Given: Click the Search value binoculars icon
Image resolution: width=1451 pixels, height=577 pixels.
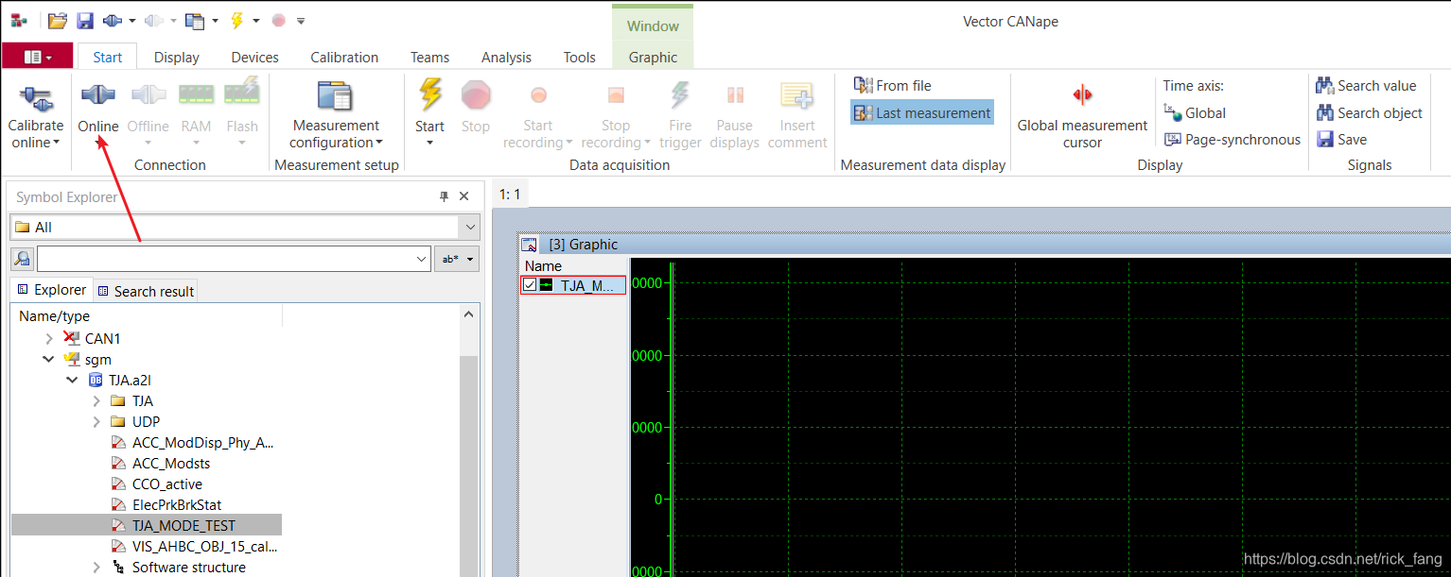Looking at the screenshot, I should click(x=1324, y=85).
